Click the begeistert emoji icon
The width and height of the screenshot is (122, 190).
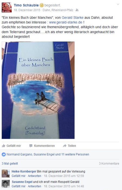(x=41, y=5)
